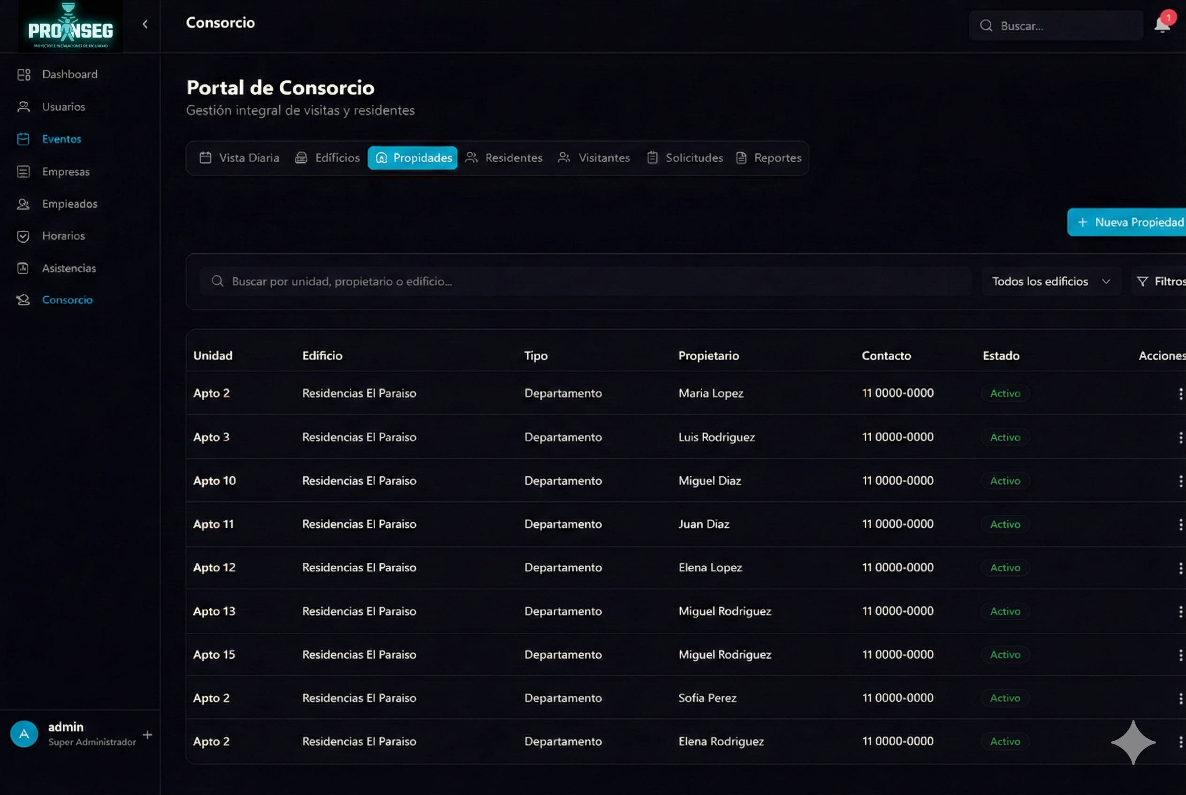Switch to the Vista Diaria tab
The height and width of the screenshot is (795, 1186).
click(x=240, y=157)
